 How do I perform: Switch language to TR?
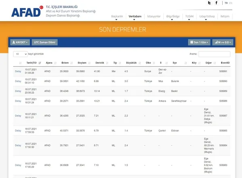226,3
